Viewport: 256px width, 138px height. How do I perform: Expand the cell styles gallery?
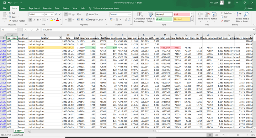coord(192,21)
